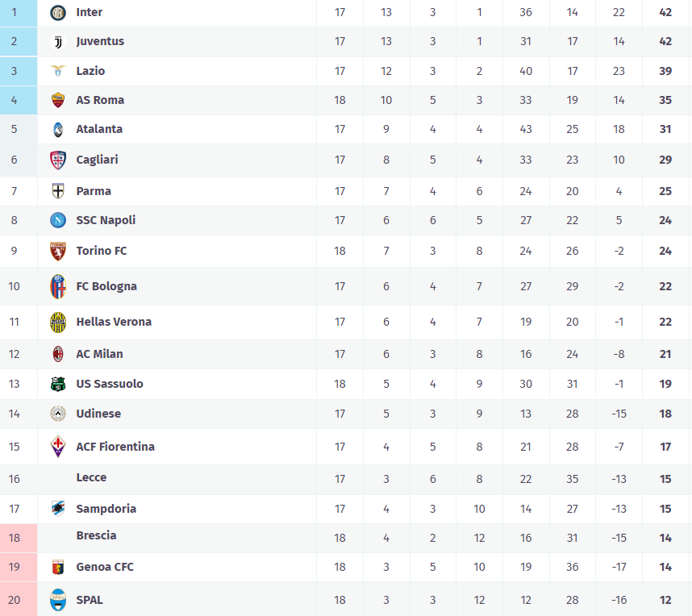Select the SPAL row position number 20
This screenshot has width=692, height=616.
(x=15, y=600)
